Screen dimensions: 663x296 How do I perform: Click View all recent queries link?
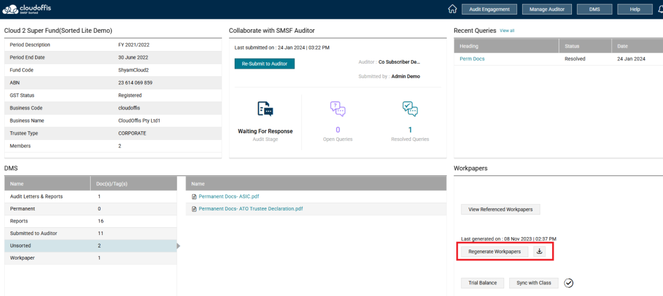507,31
